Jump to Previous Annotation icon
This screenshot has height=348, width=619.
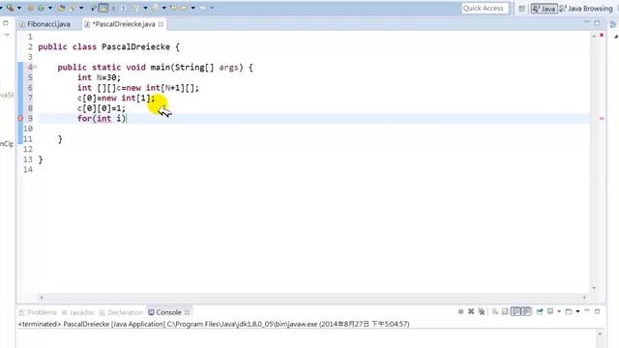154,8
